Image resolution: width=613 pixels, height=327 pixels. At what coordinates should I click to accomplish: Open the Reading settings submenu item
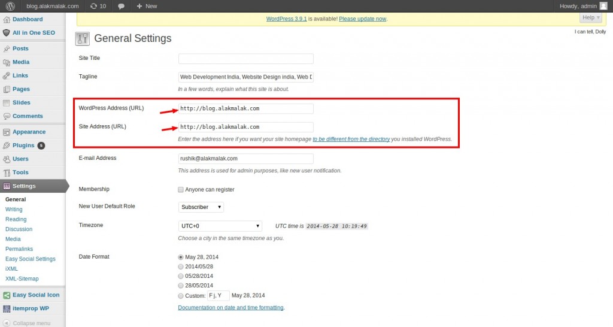pos(16,219)
